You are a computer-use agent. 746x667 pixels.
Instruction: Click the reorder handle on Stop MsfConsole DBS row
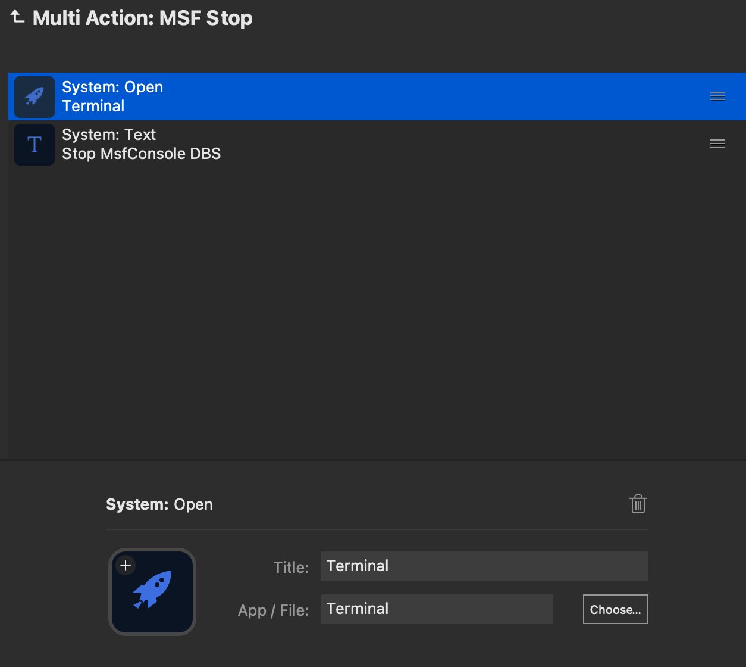(717, 144)
